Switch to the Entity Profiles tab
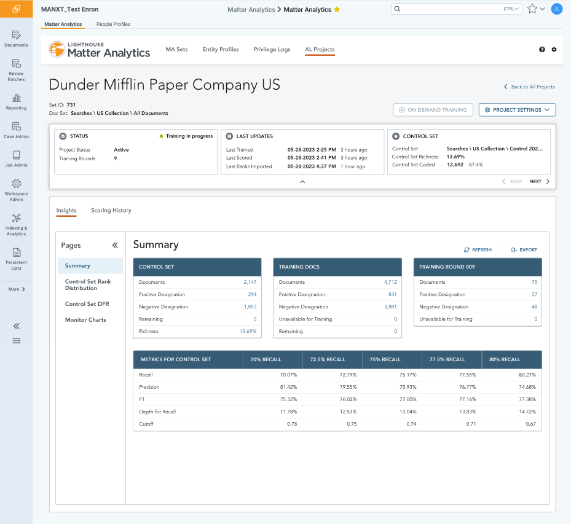This screenshot has height=524, width=571. coord(221,50)
